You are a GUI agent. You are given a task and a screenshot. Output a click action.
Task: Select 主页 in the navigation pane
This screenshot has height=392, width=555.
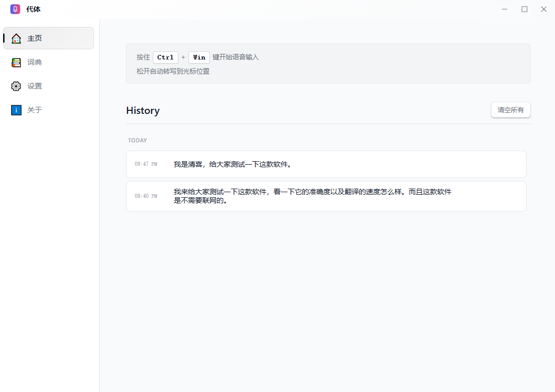pyautogui.click(x=34, y=38)
